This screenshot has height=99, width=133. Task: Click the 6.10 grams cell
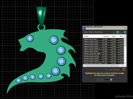coord(107,42)
